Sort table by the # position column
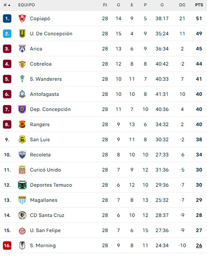This screenshot has height=256, width=207. click(7, 5)
